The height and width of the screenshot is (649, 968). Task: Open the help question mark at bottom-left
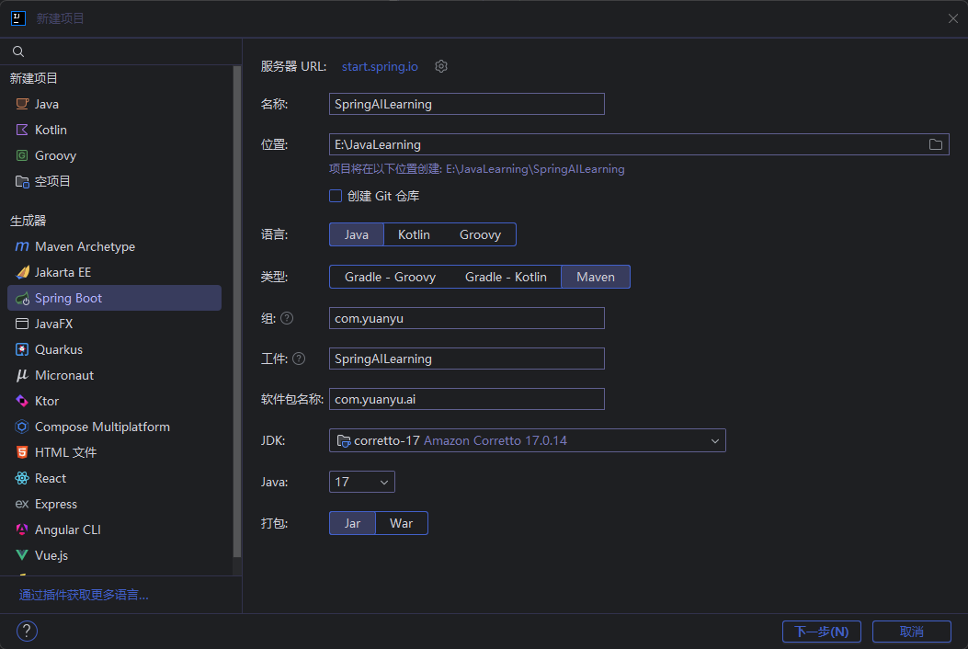click(27, 631)
